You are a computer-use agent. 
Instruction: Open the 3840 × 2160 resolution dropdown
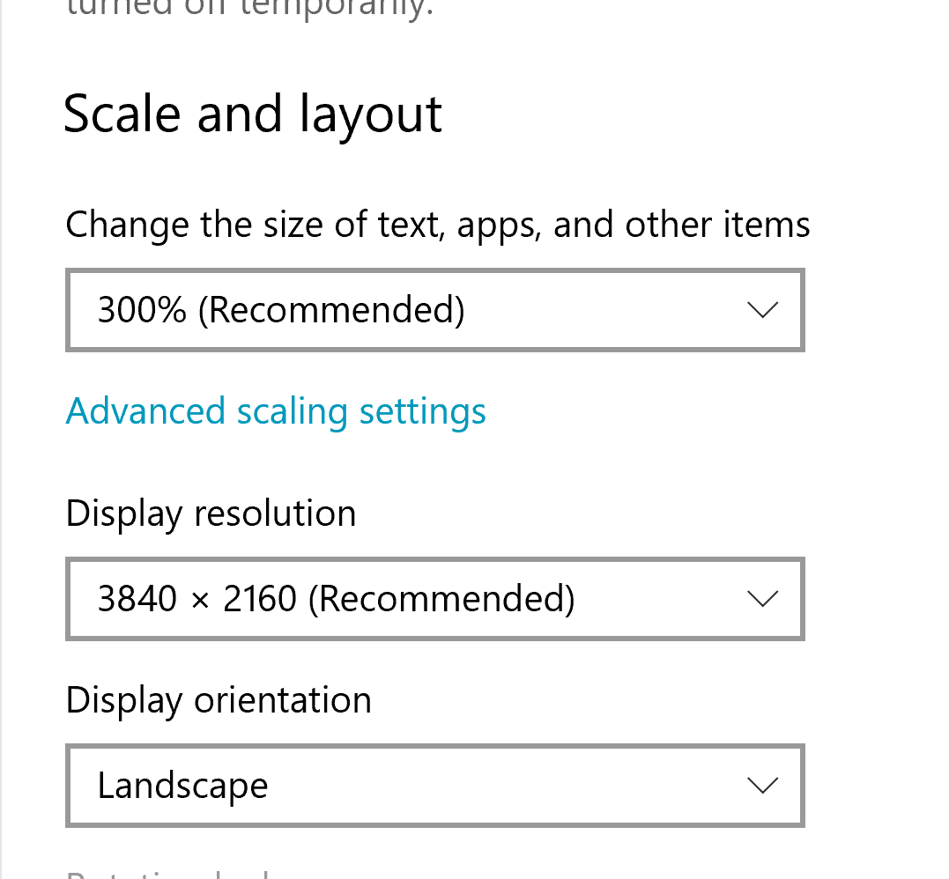click(x=434, y=598)
